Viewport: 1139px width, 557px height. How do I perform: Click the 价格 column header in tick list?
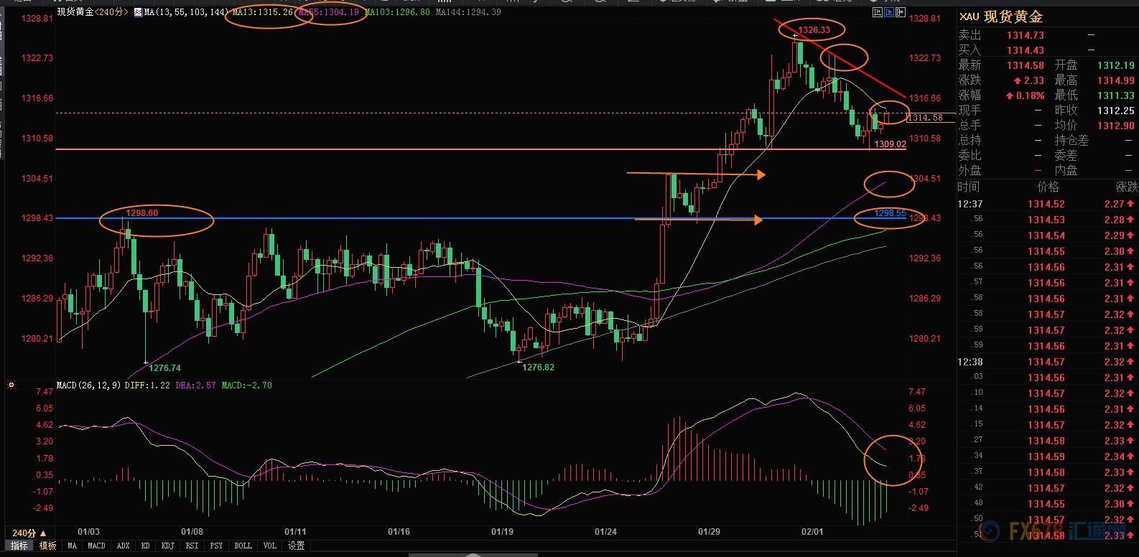[x=1048, y=187]
